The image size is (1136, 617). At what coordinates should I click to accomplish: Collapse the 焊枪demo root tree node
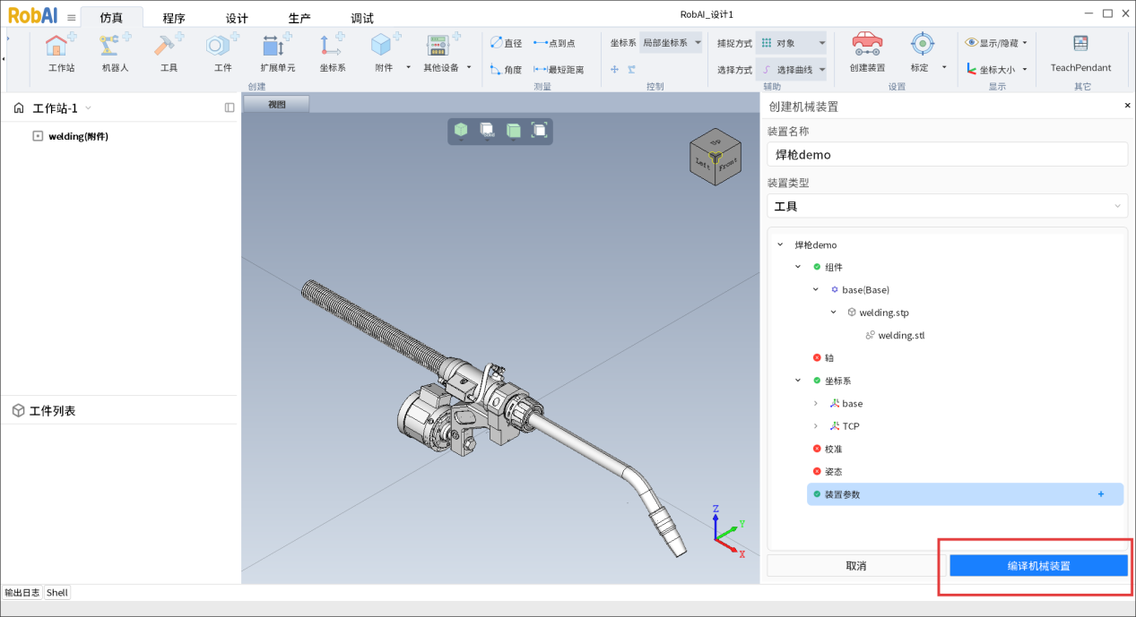[x=780, y=244]
